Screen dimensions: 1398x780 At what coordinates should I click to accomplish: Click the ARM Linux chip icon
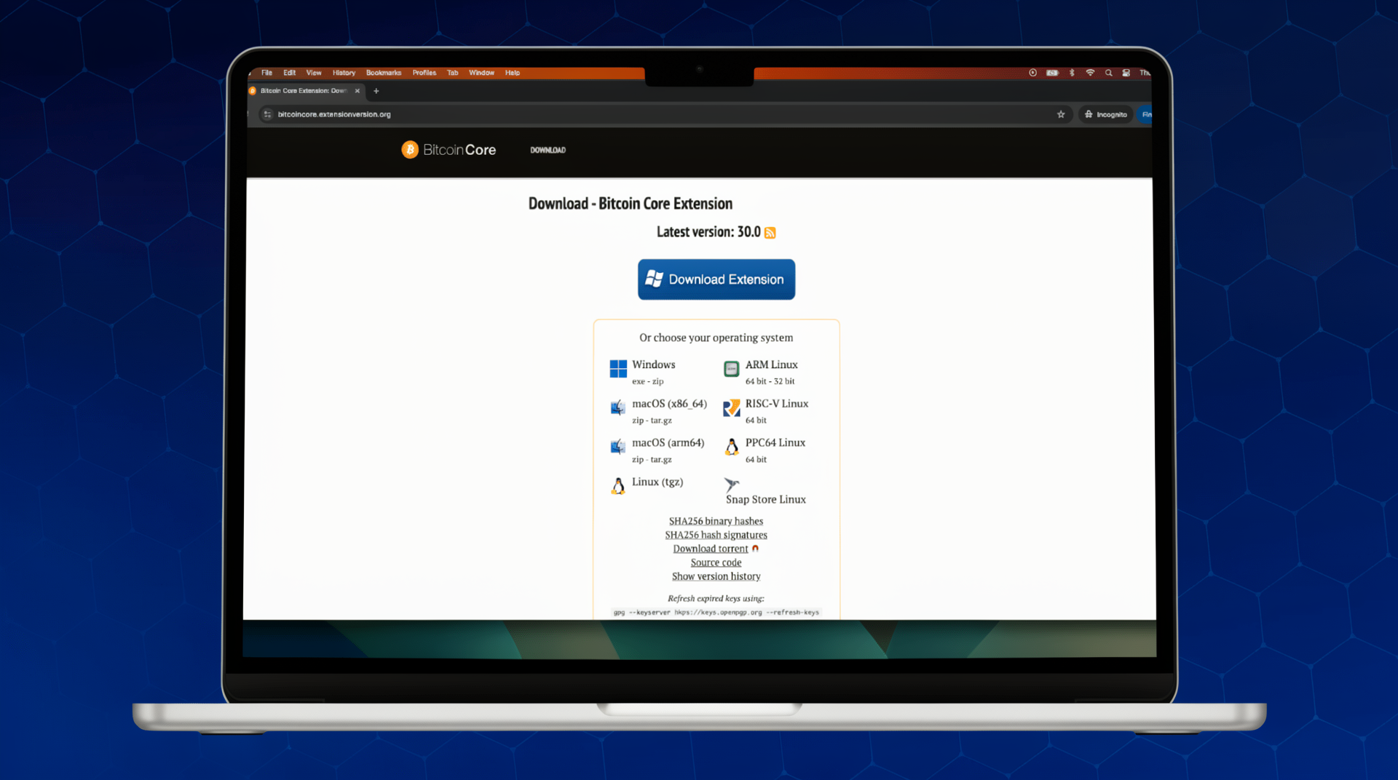[x=731, y=369]
